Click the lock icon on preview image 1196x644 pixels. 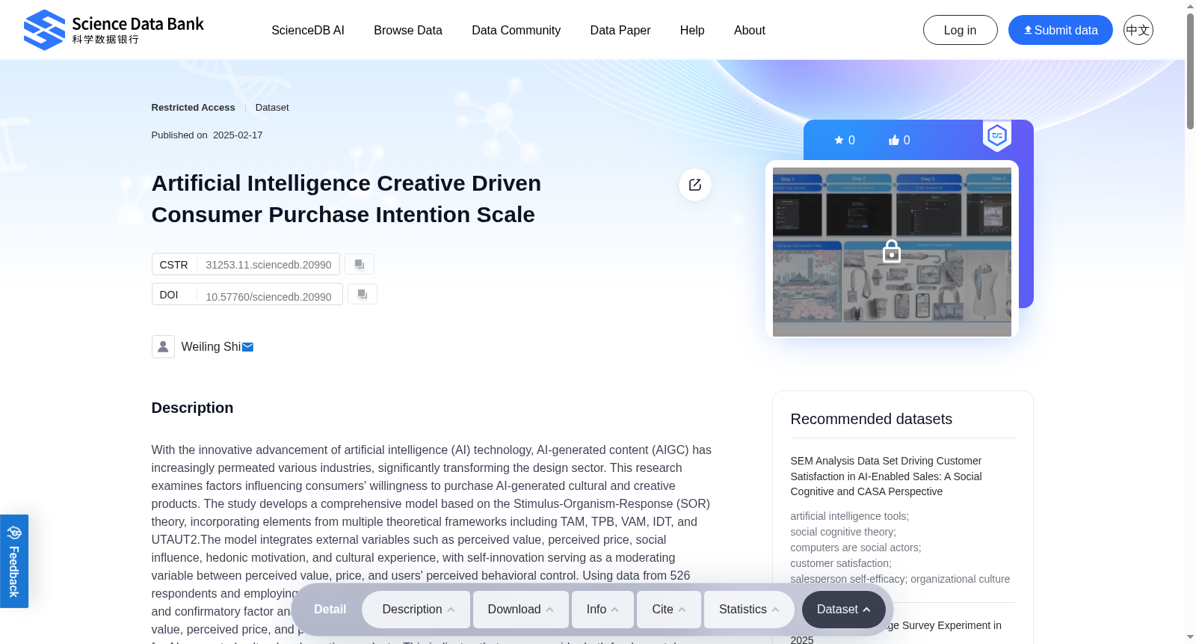(x=892, y=251)
